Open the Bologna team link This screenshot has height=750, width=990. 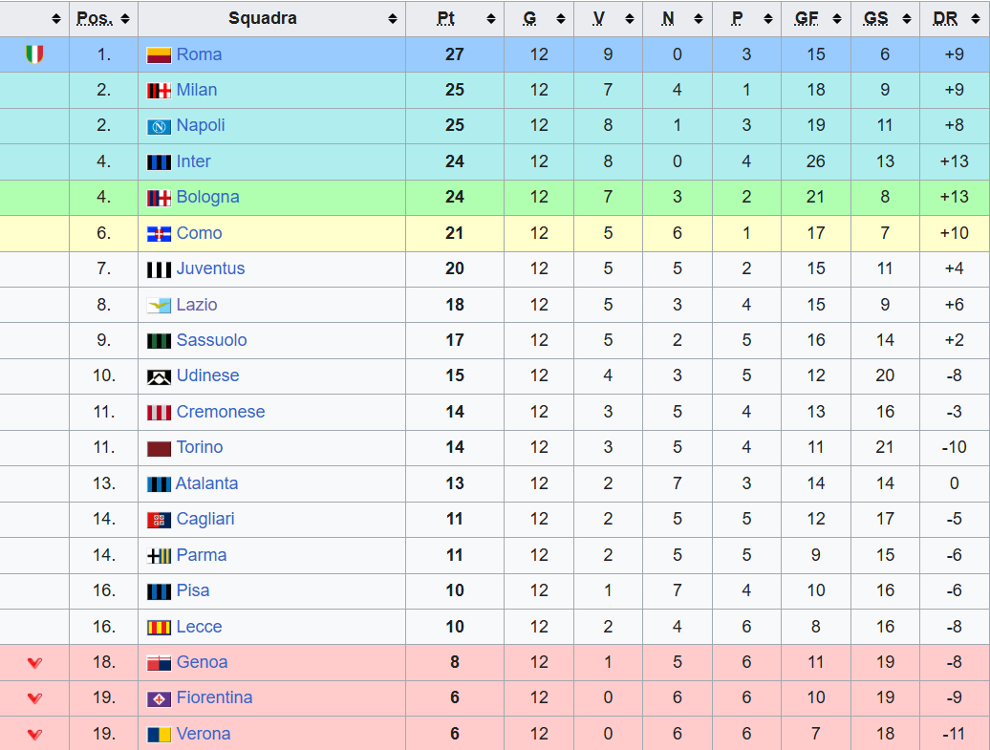click(207, 197)
